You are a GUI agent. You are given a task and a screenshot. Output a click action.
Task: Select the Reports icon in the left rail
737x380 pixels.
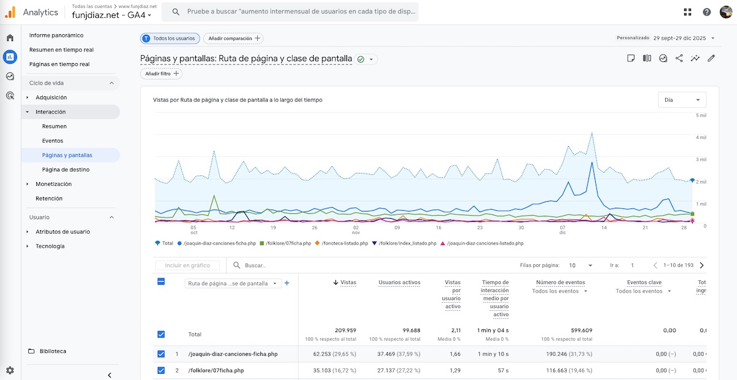pyautogui.click(x=9, y=57)
